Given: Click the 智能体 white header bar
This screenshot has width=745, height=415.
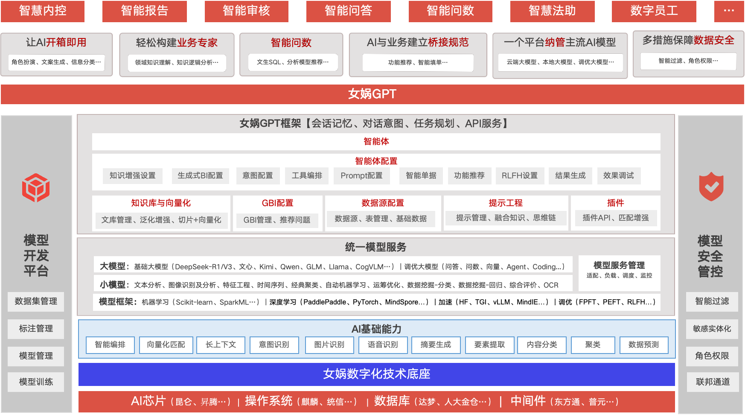Looking at the screenshot, I should 376,141.
